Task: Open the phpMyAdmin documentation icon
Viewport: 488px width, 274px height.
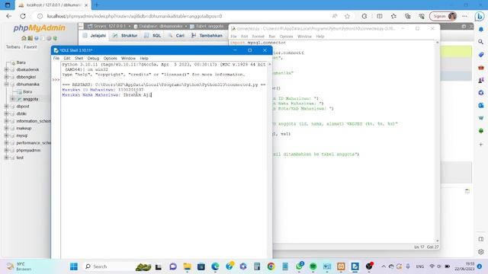Action: (37, 38)
